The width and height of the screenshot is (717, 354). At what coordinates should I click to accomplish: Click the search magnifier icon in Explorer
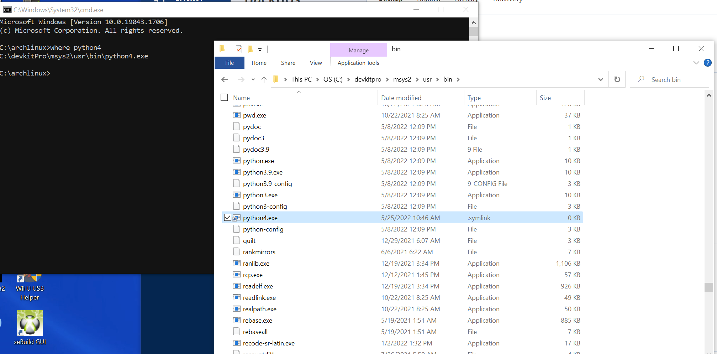click(641, 79)
